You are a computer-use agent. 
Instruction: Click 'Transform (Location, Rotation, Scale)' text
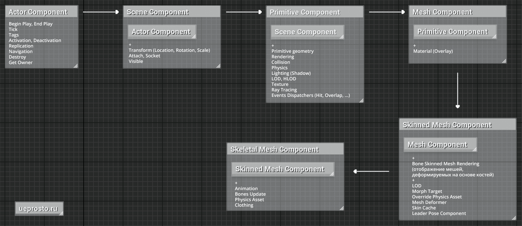click(169, 50)
